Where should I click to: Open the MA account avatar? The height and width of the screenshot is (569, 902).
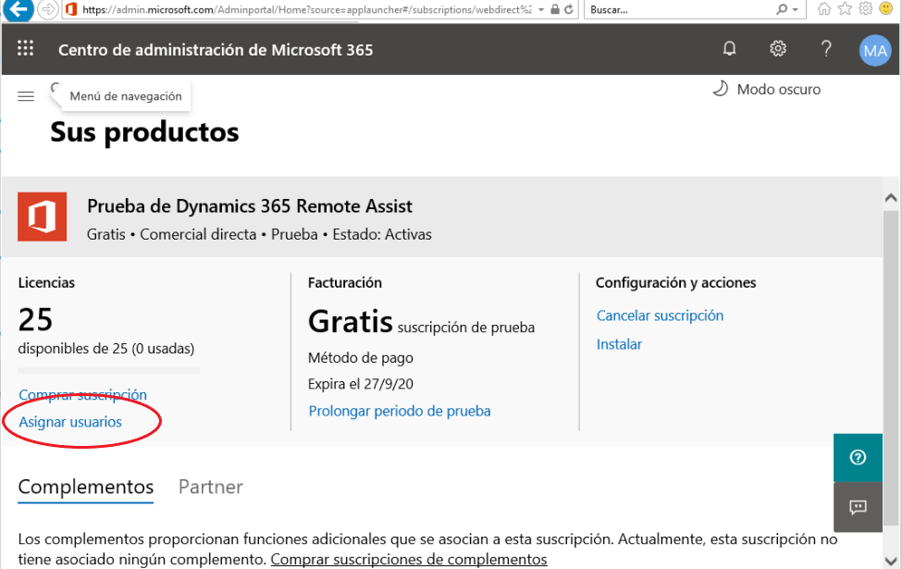(875, 51)
